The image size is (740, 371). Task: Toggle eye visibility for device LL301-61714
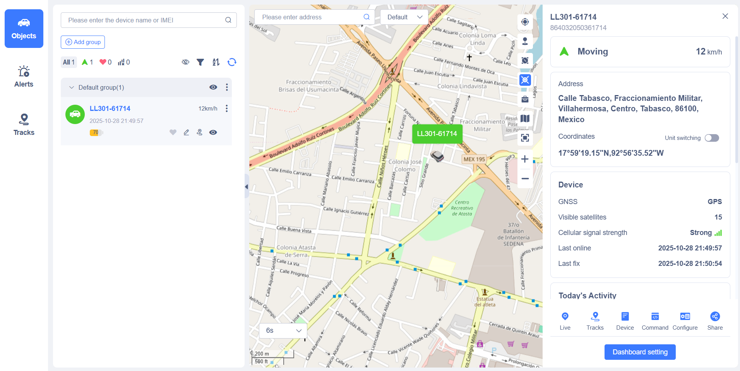213,133
